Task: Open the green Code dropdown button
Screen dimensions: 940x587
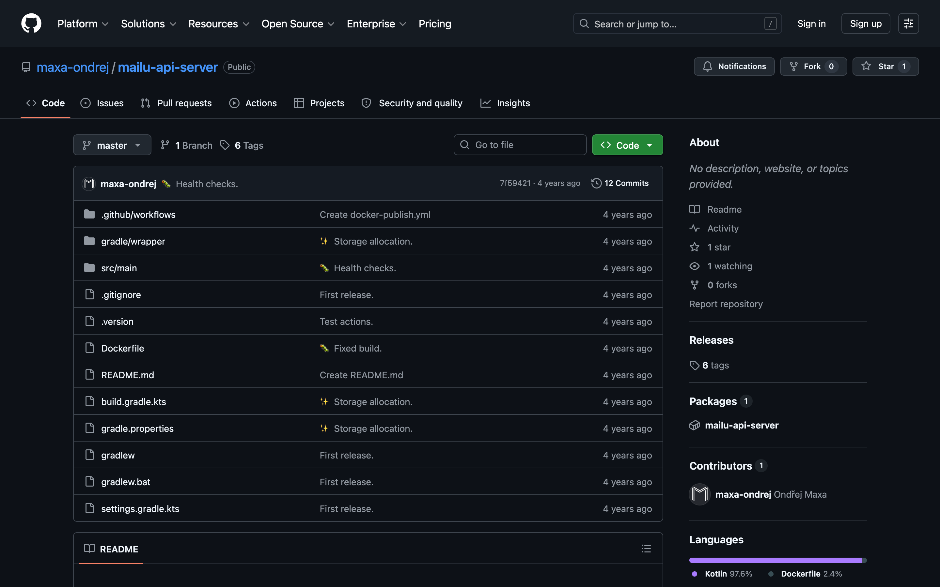Action: point(627,145)
